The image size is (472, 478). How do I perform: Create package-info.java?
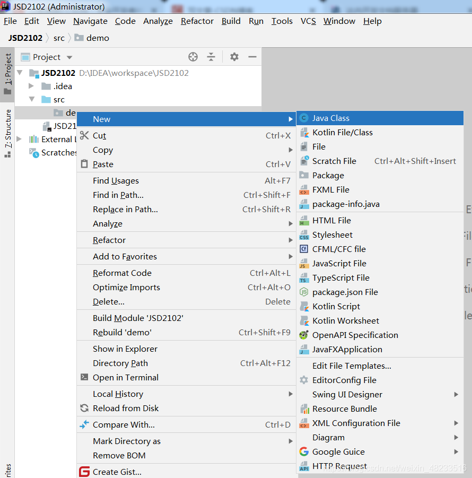380,204
